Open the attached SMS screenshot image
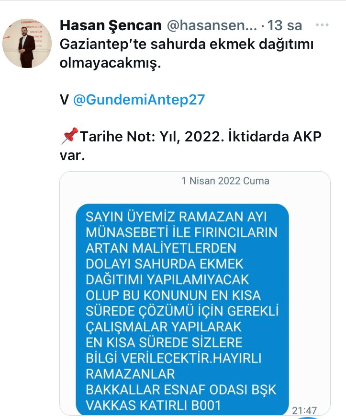Screen dimensions: 346x419 coord(195,293)
